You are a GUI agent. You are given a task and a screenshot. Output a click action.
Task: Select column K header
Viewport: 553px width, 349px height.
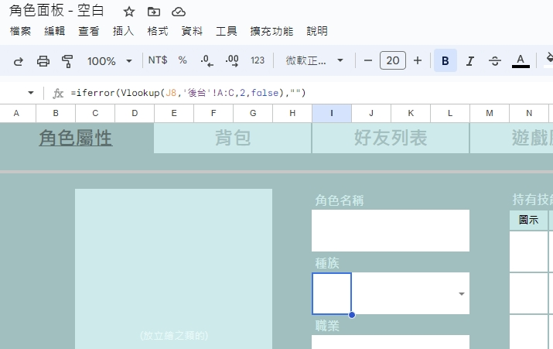[411, 113]
